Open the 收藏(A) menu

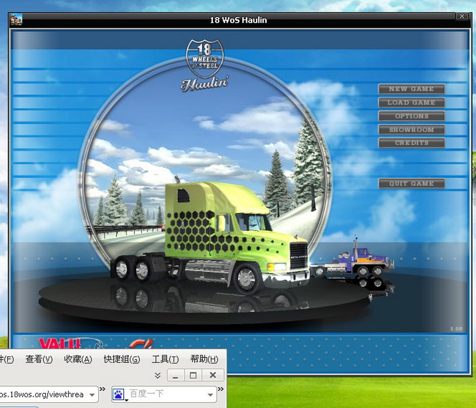pyautogui.click(x=78, y=359)
